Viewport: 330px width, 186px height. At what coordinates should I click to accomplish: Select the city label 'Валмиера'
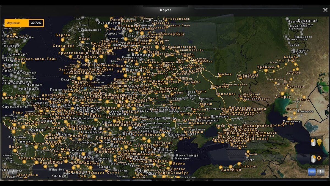point(142,55)
